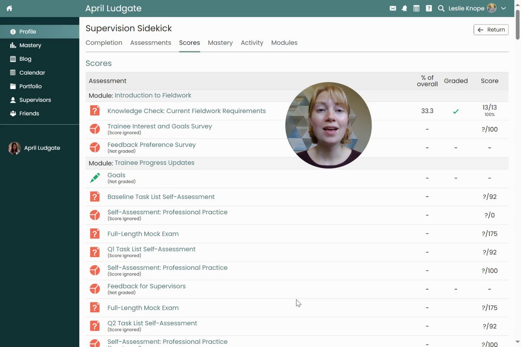Click the Calendar grid icon in sidebar
Image resolution: width=521 pixels, height=347 pixels.
(13, 72)
